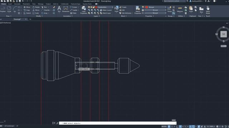The width and height of the screenshot is (229, 128).
Task: Click Match Properties tool
Action: pyautogui.click(x=138, y=10)
